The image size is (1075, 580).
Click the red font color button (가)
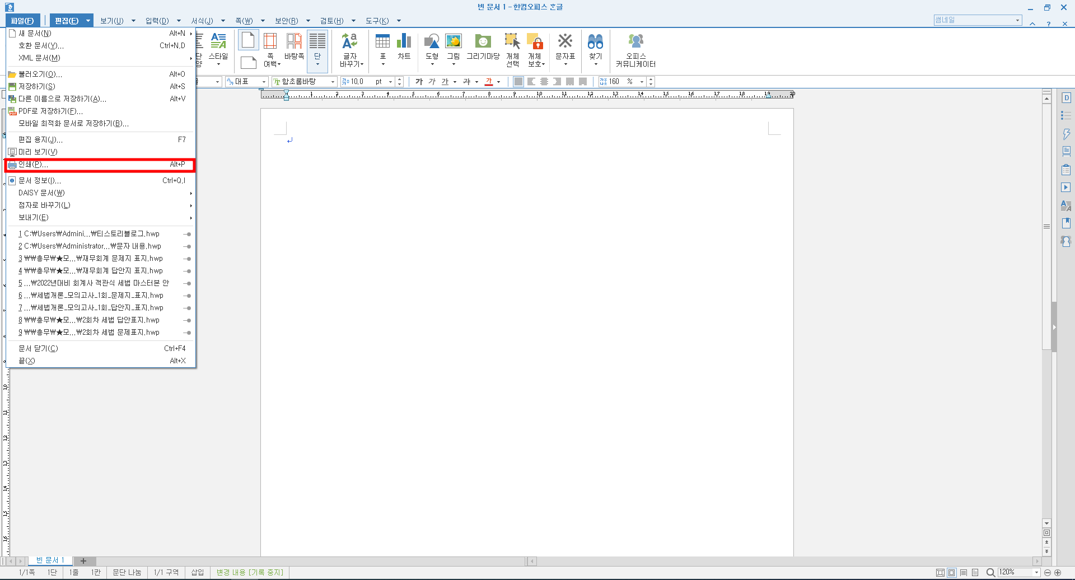pos(489,82)
